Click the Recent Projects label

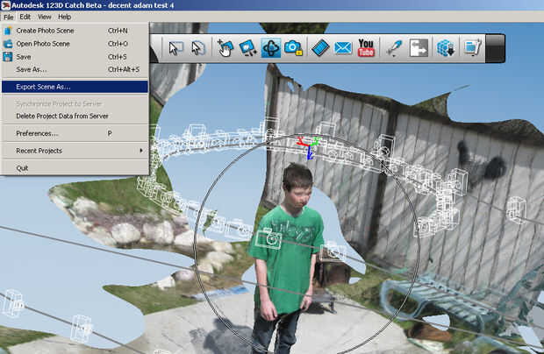pyautogui.click(x=39, y=151)
